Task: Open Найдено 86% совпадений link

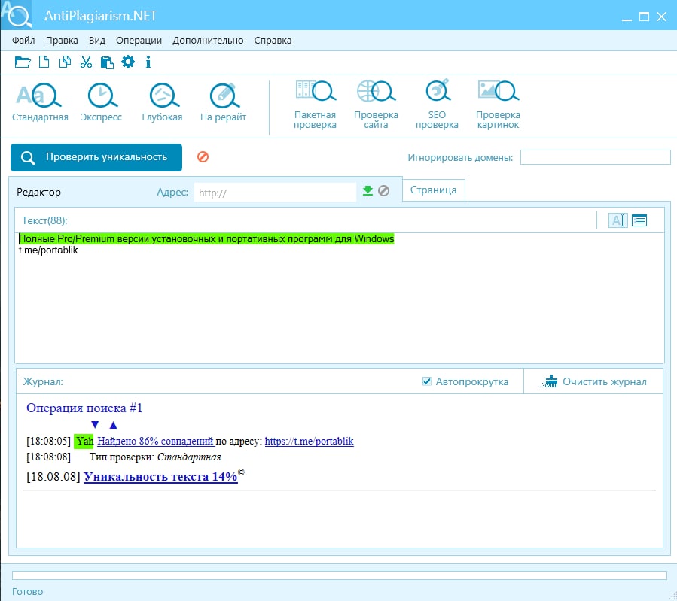Action: (155, 441)
